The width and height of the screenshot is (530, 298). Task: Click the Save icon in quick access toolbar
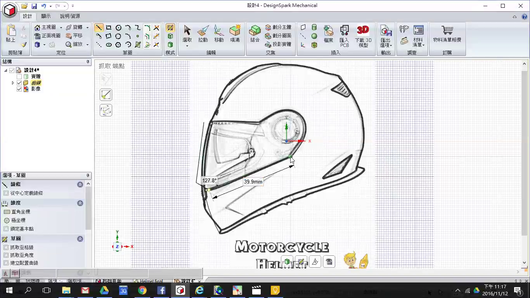(x=34, y=6)
